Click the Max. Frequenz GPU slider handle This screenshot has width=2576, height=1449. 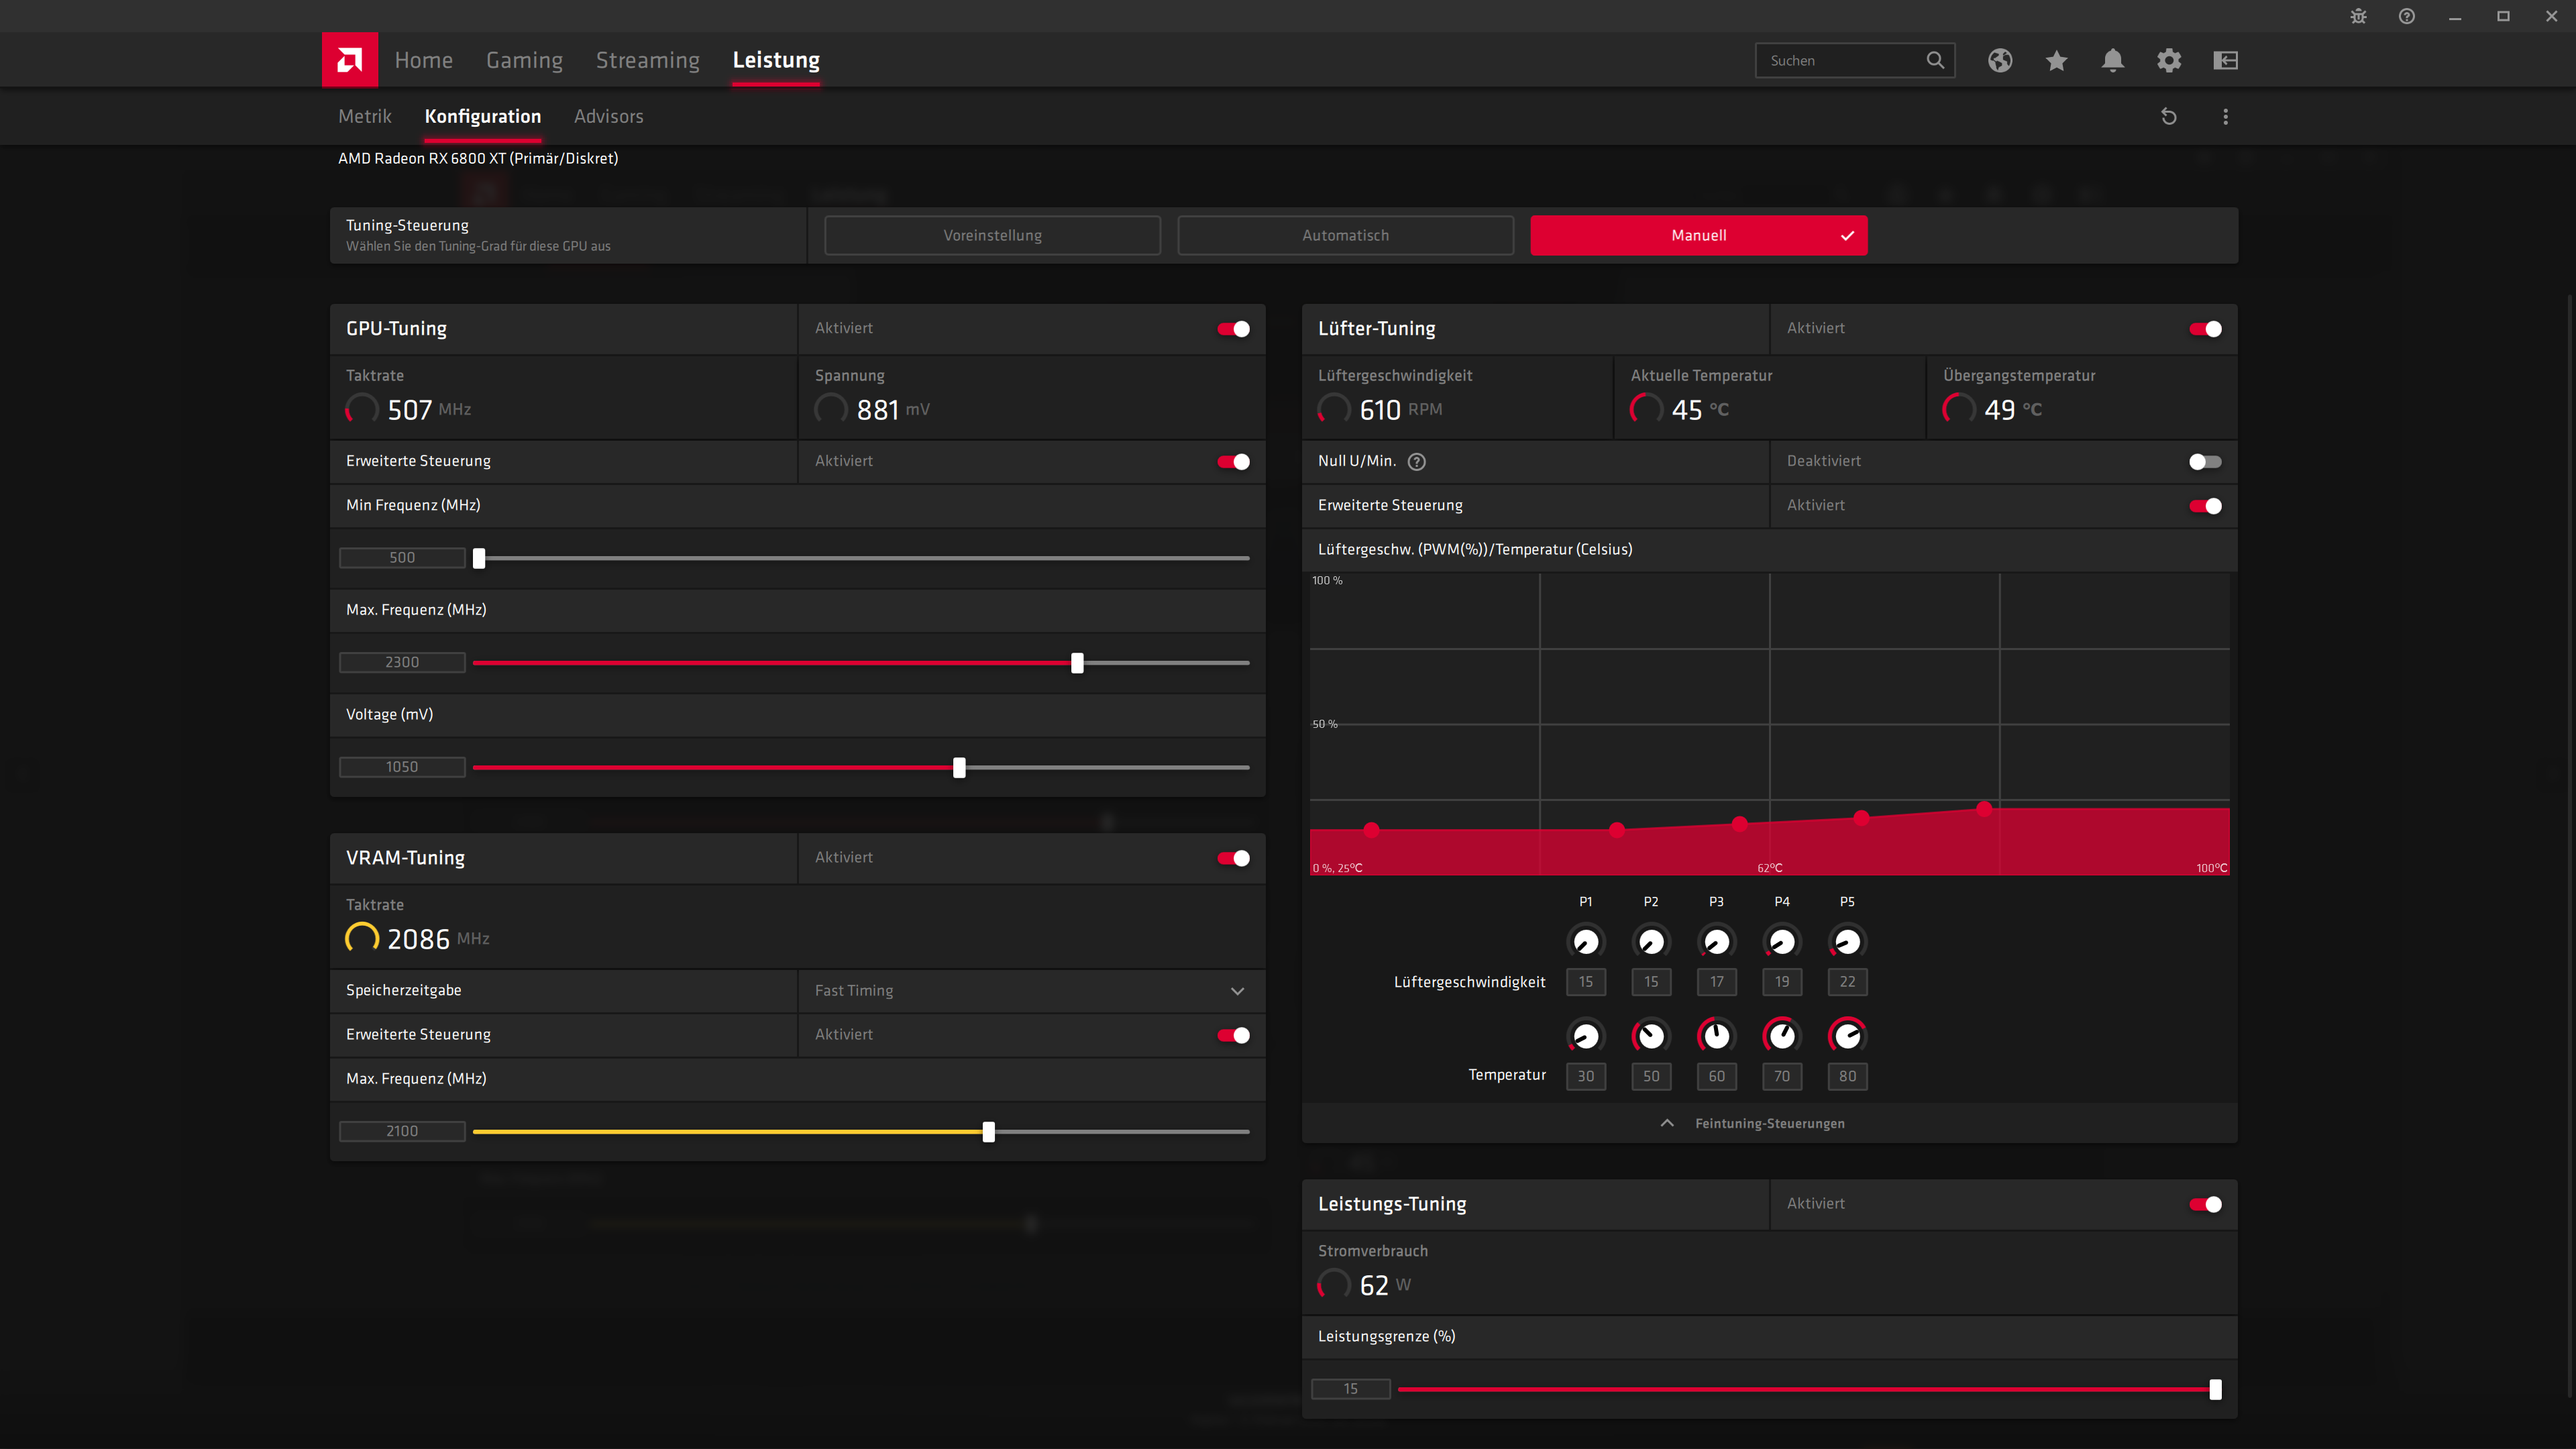pyautogui.click(x=1077, y=662)
